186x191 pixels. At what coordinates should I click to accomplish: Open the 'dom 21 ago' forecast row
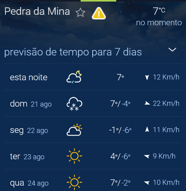click(93, 103)
